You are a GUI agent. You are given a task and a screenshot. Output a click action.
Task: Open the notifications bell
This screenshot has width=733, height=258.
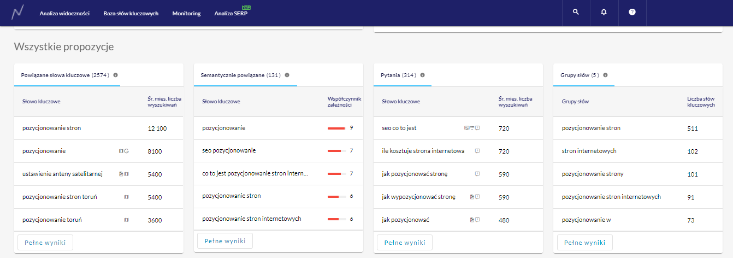pyautogui.click(x=604, y=12)
